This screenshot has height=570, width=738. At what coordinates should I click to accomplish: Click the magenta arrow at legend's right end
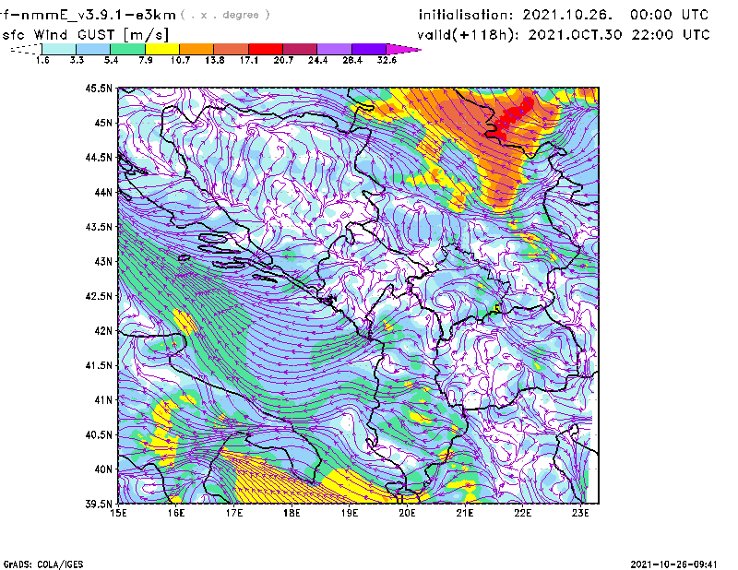click(404, 48)
